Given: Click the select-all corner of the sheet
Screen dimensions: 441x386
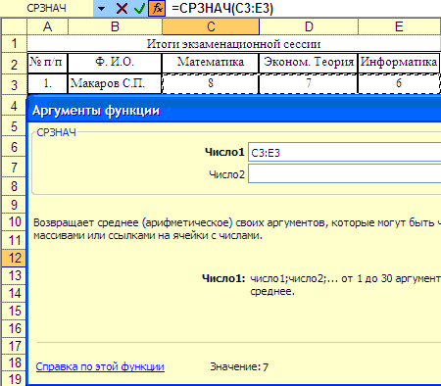Looking at the screenshot, I should (x=14, y=26).
